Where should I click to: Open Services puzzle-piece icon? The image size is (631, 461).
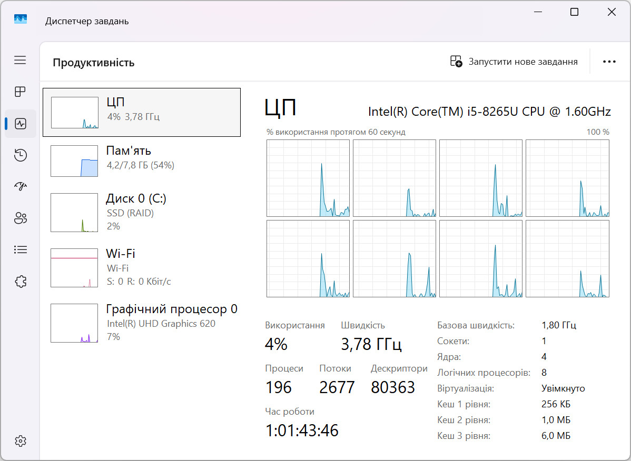point(21,282)
